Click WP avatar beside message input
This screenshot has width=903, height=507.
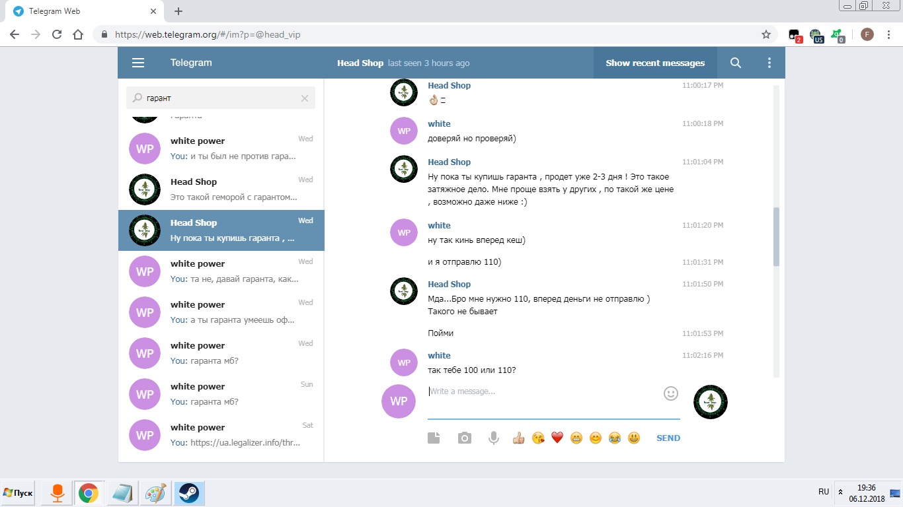click(399, 401)
